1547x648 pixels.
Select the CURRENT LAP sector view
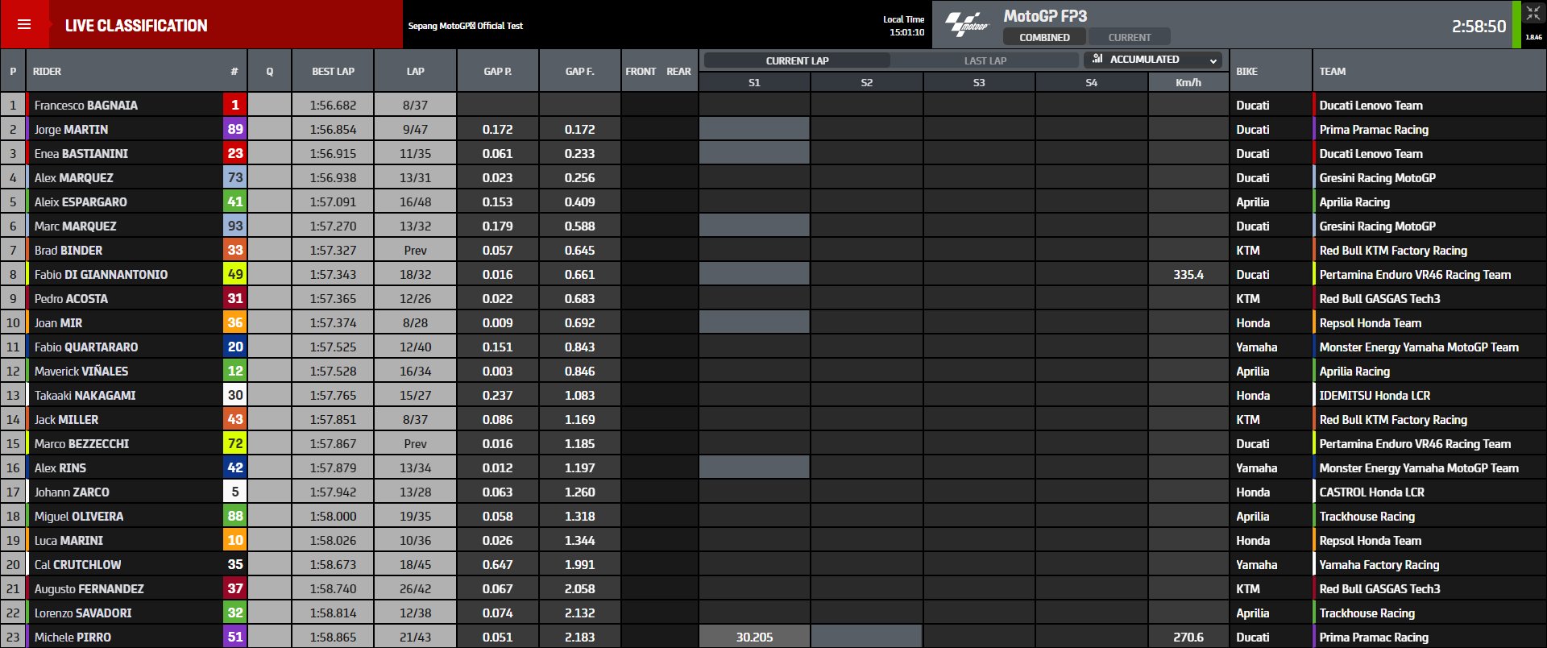pyautogui.click(x=797, y=60)
